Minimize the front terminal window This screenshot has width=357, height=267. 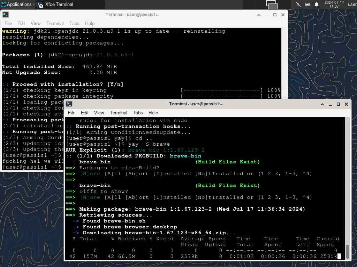331,104
